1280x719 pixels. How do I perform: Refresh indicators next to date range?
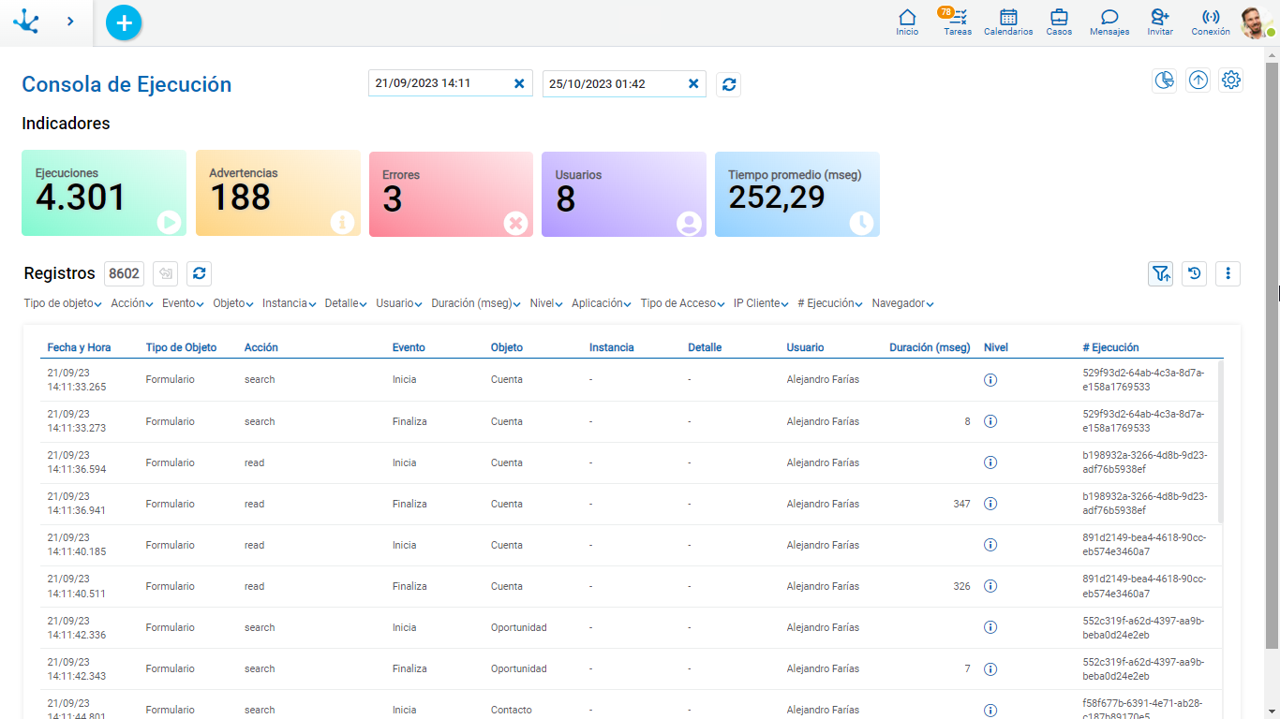(x=729, y=84)
